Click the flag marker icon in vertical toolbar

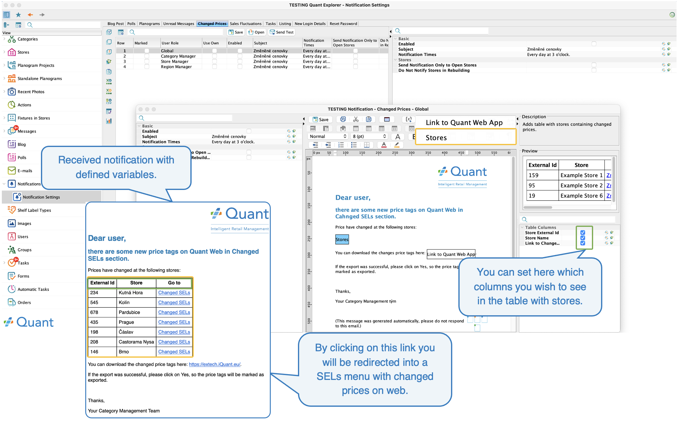[x=109, y=62]
